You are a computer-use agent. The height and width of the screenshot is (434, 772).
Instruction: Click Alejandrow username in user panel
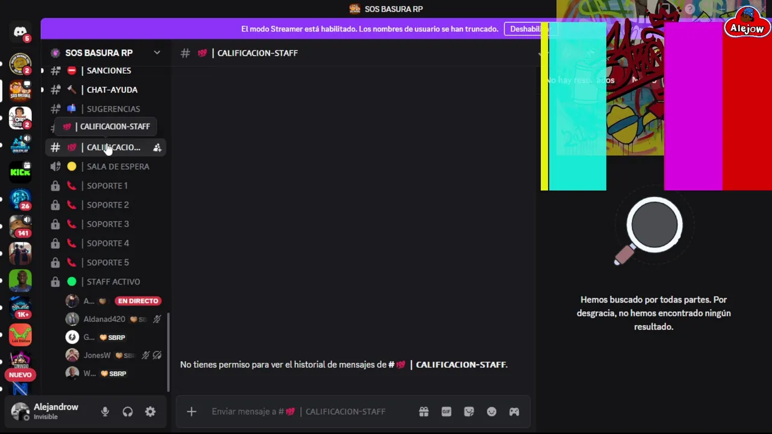coord(56,407)
